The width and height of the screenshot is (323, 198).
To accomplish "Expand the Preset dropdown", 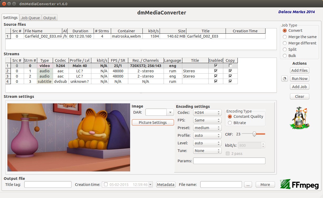I will 207,128.
